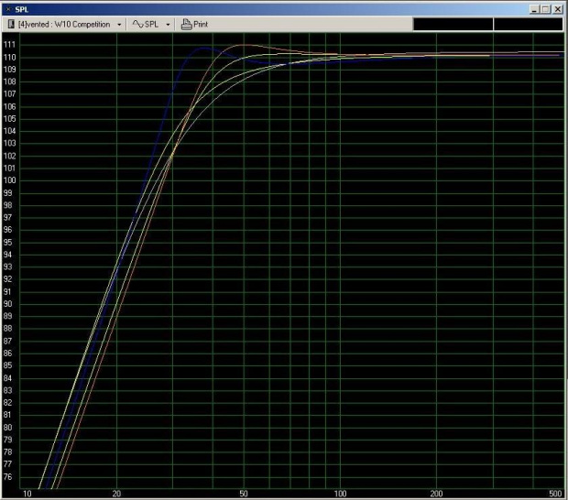
Task: Close the SPL window
Action: (557, 9)
